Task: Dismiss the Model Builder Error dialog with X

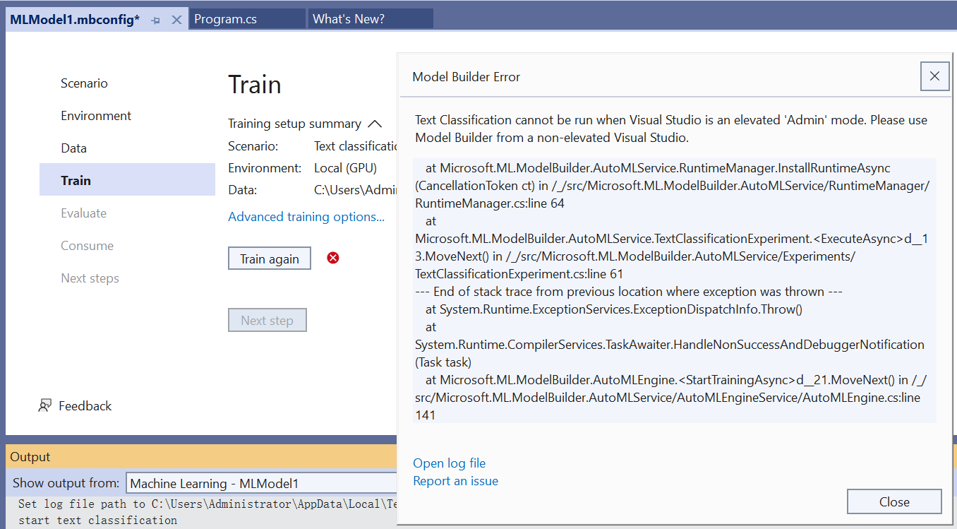Action: click(934, 76)
